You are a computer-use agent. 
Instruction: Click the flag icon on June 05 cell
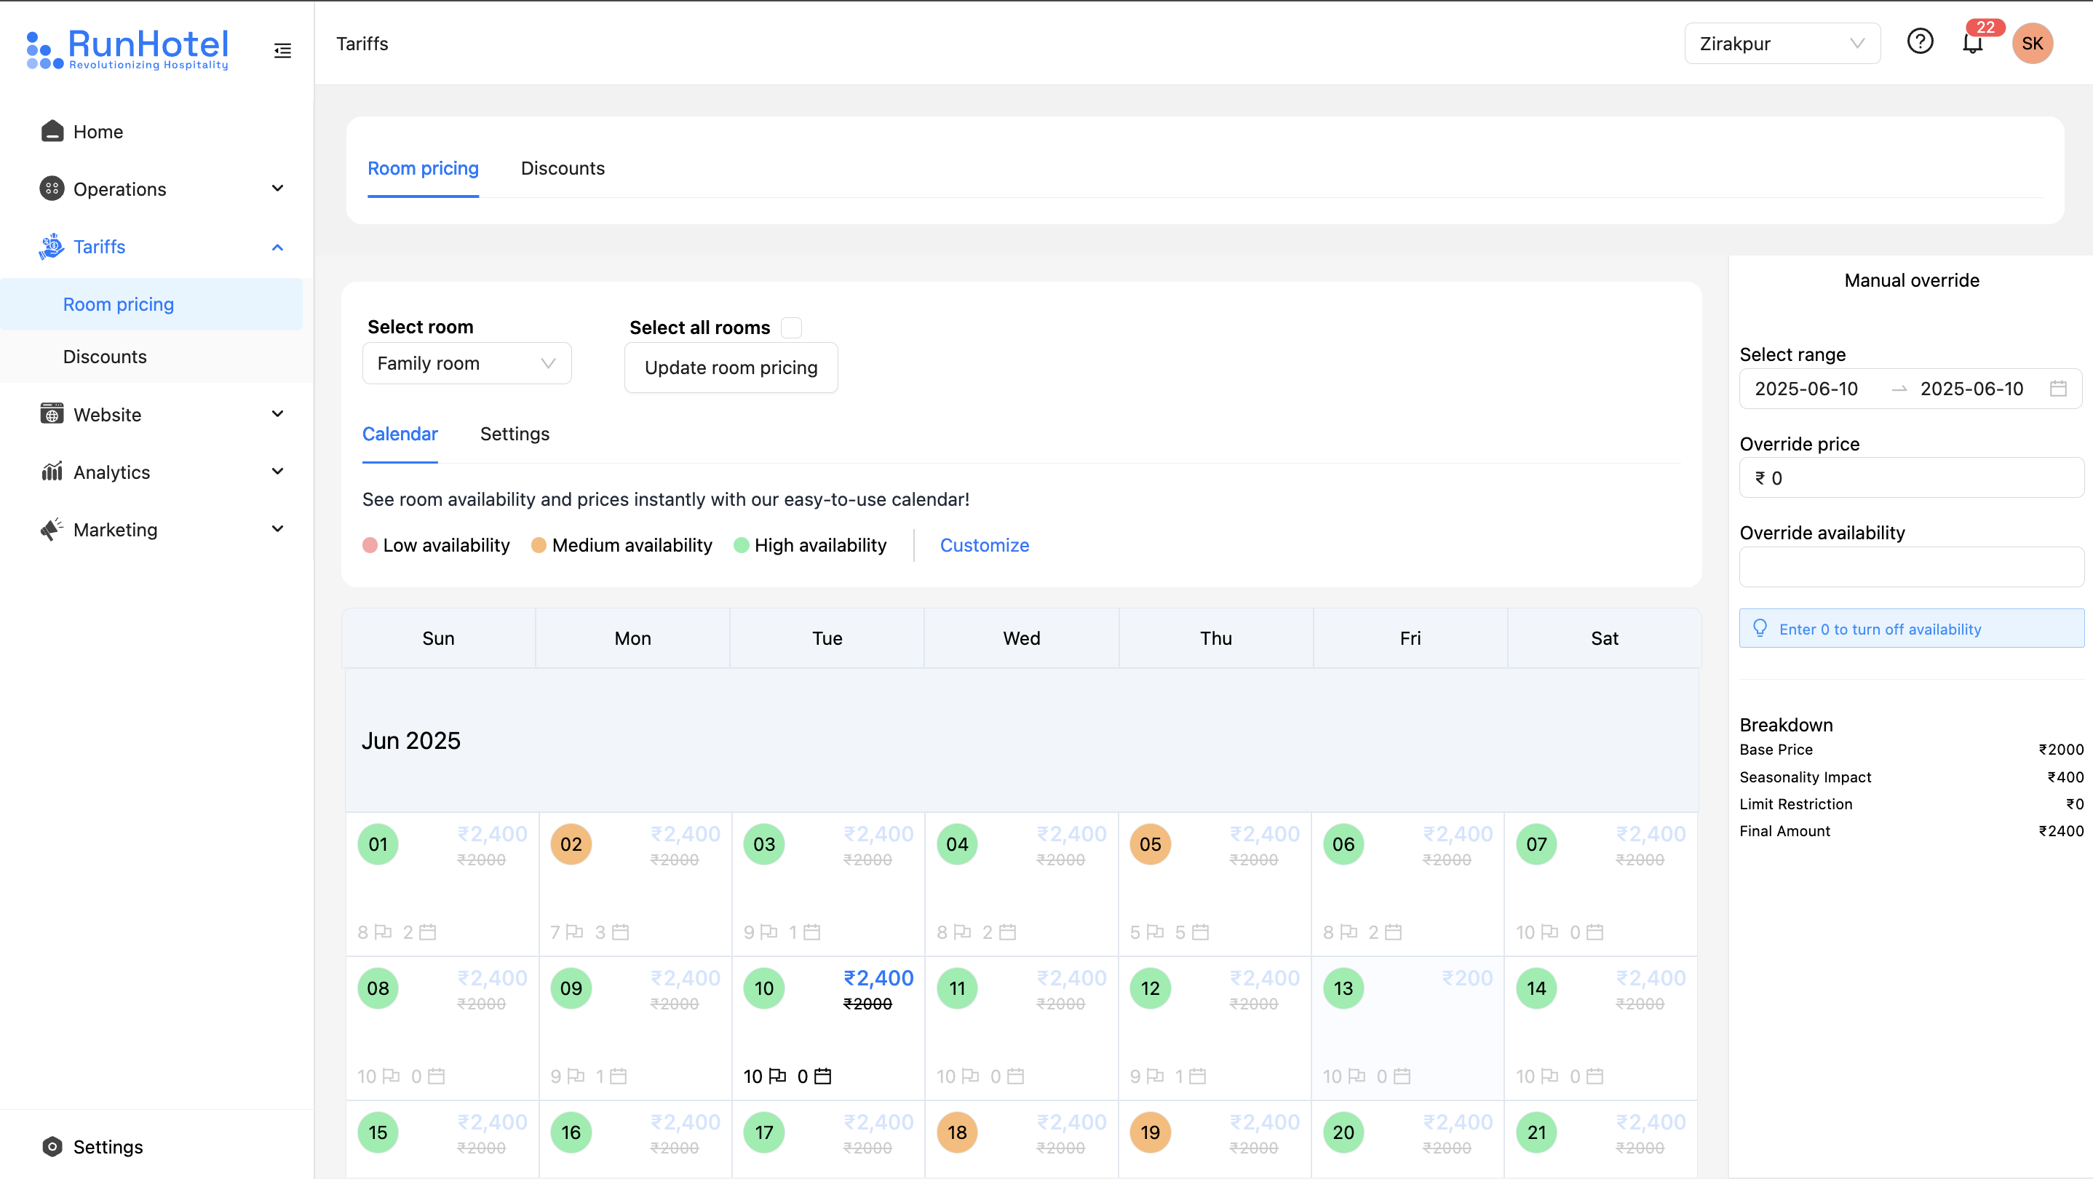[x=1154, y=932]
